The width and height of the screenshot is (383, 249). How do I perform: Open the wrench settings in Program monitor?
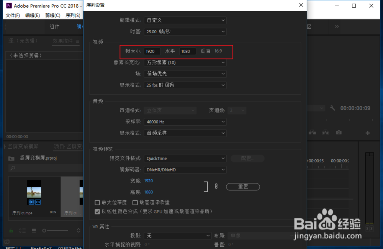tap(332, 108)
